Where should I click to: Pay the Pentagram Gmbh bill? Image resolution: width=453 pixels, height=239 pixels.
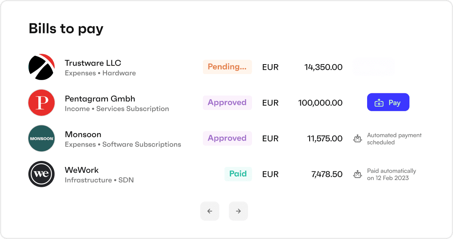pyautogui.click(x=388, y=102)
